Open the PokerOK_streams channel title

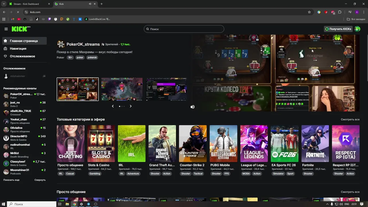tap(83, 44)
